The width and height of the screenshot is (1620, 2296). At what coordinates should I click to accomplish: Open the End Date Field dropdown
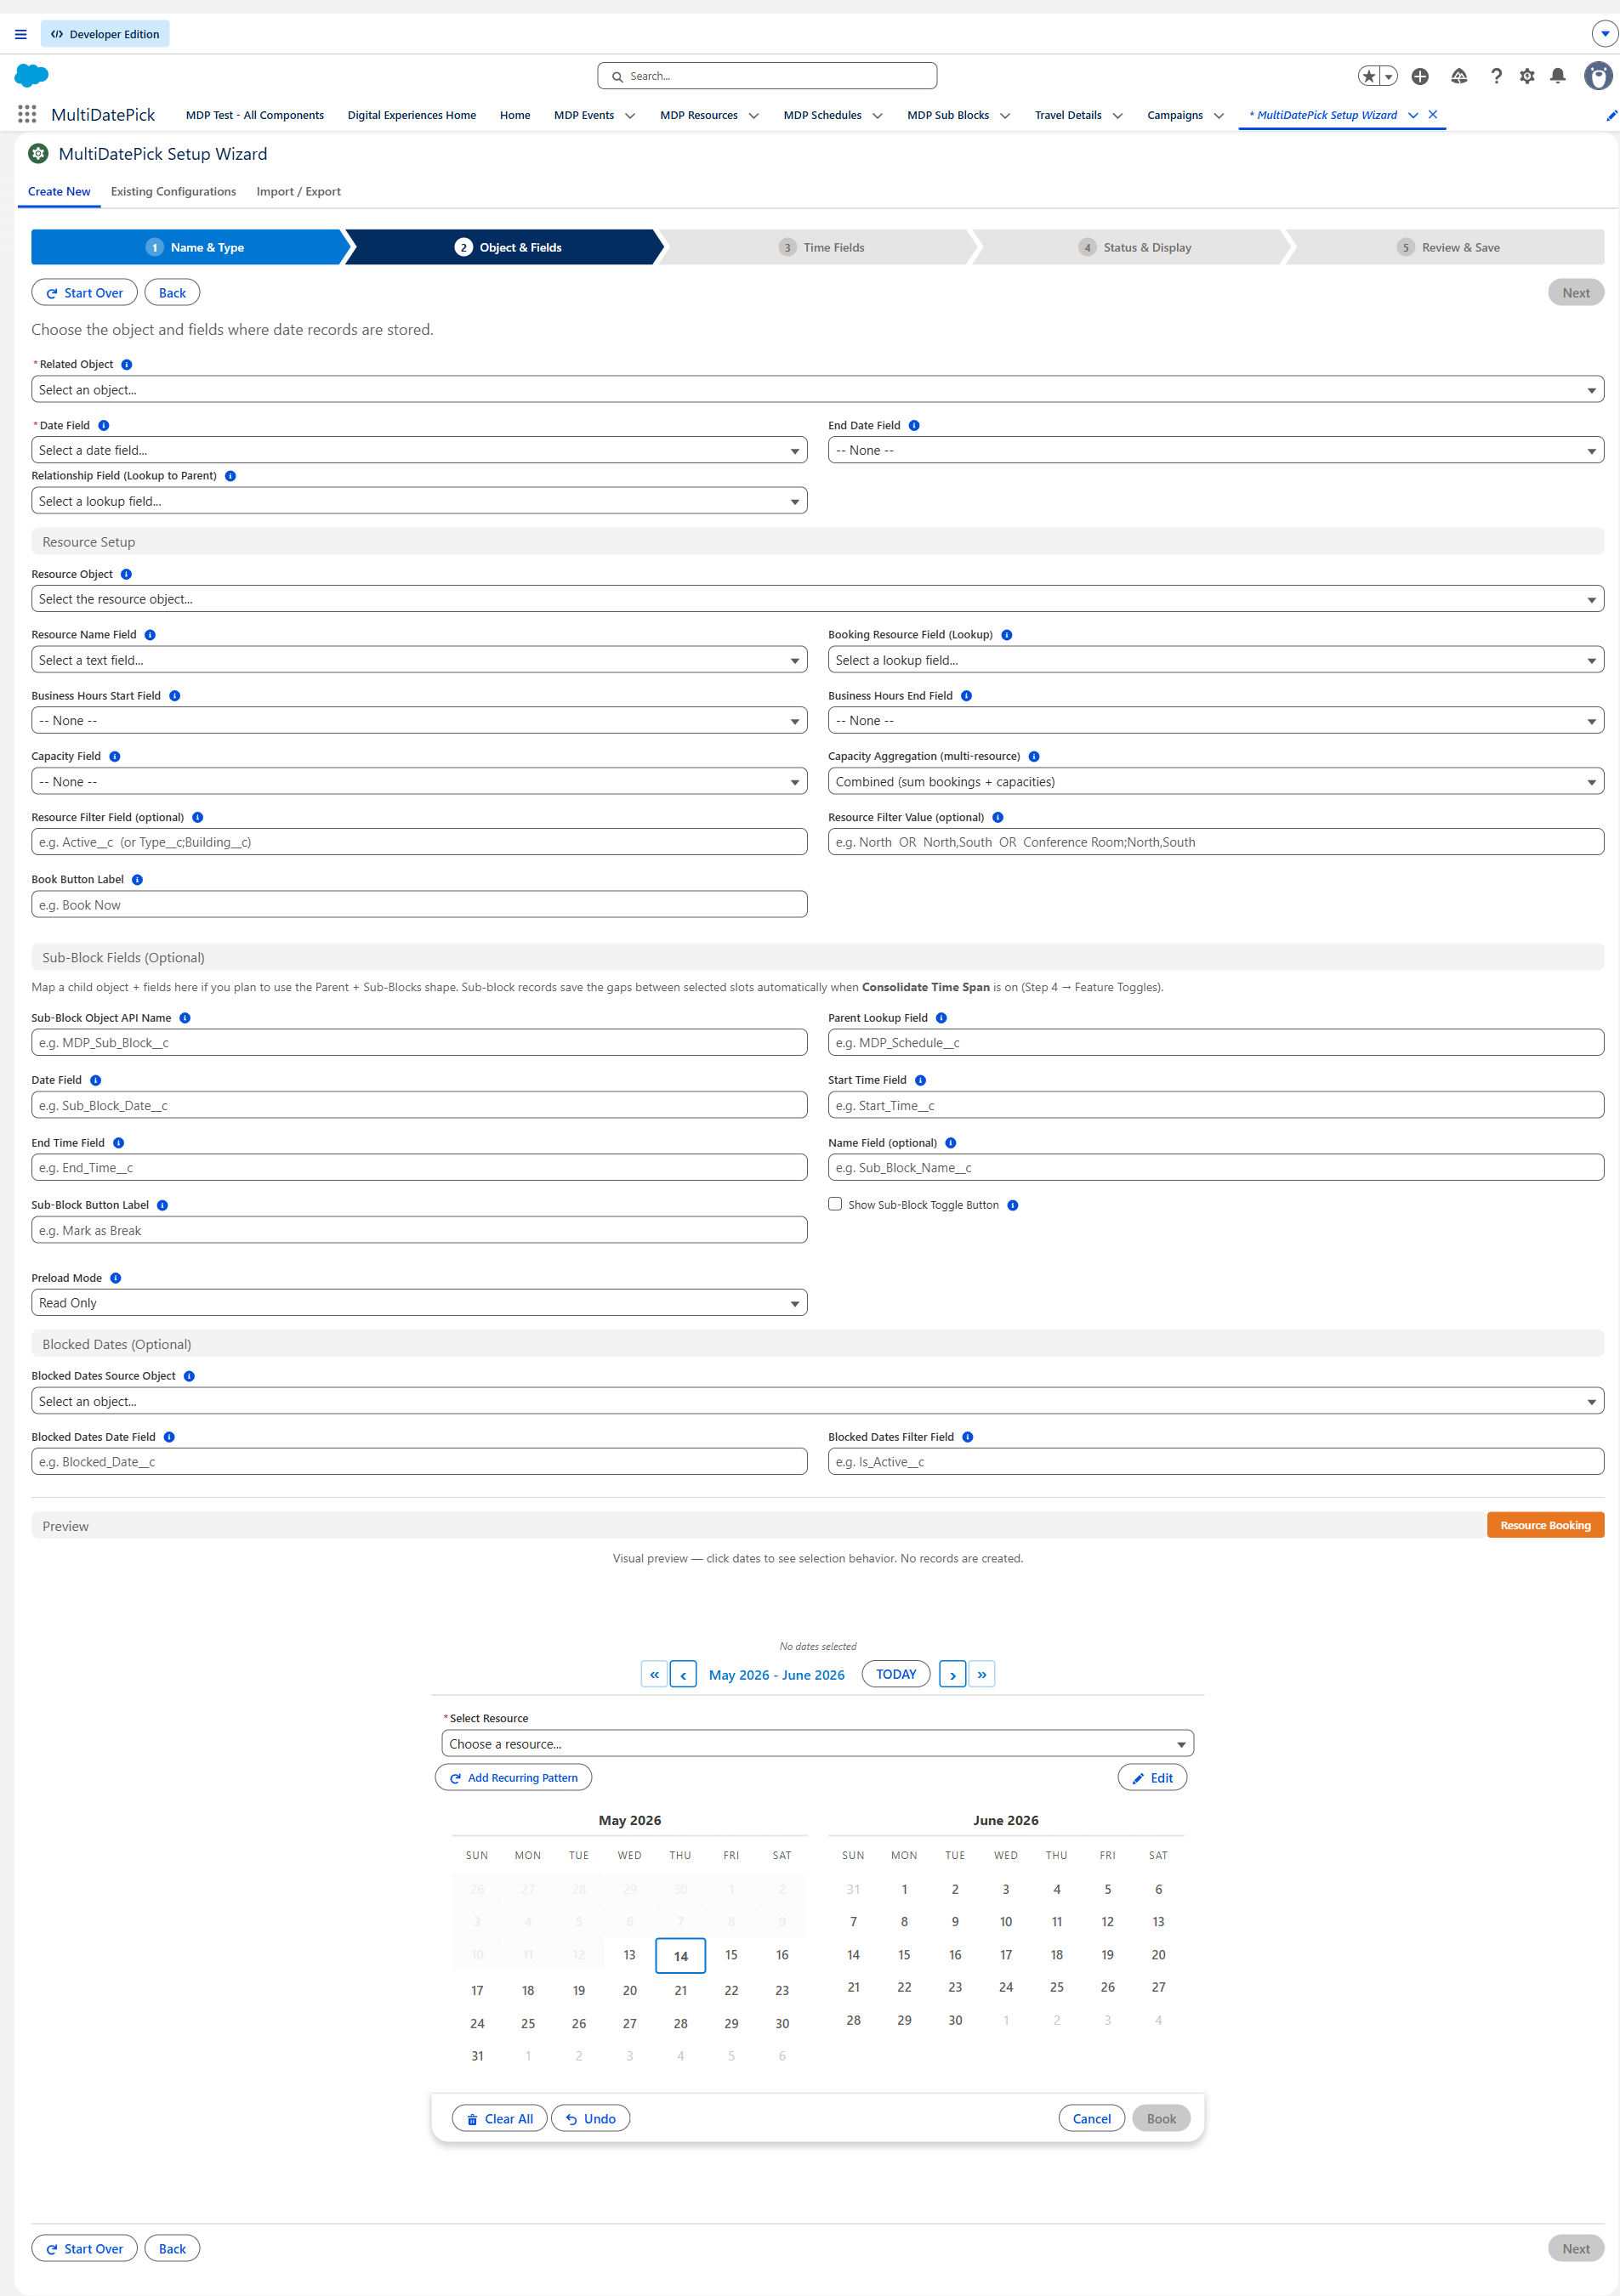tap(1216, 450)
